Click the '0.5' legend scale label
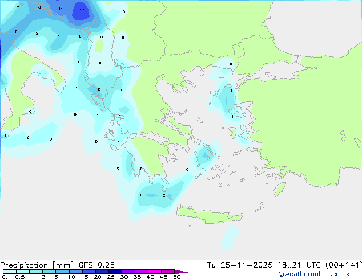The width and height of the screenshot is (362, 279). [20, 277]
